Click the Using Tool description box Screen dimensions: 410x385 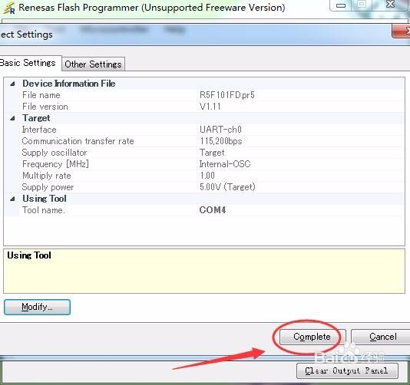pos(204,271)
